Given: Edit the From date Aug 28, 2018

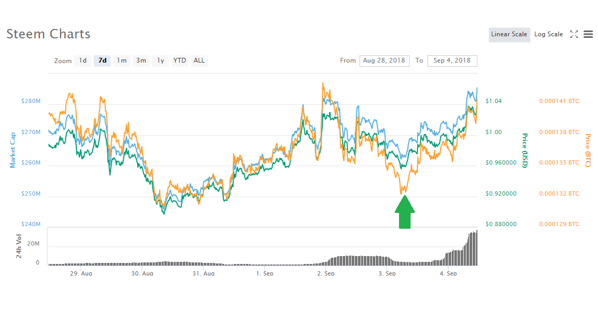Looking at the screenshot, I should pos(384,60).
